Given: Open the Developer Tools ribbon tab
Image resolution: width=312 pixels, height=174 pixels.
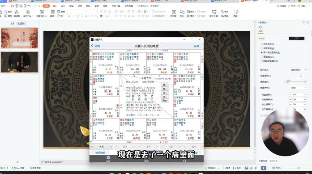Looking at the screenshot, I should tap(116, 6).
